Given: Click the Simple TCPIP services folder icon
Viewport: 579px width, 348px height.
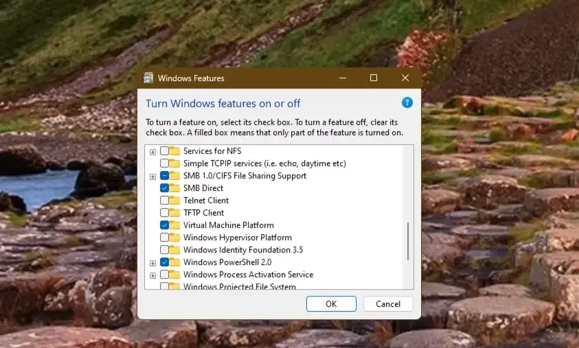Looking at the screenshot, I should [x=174, y=163].
